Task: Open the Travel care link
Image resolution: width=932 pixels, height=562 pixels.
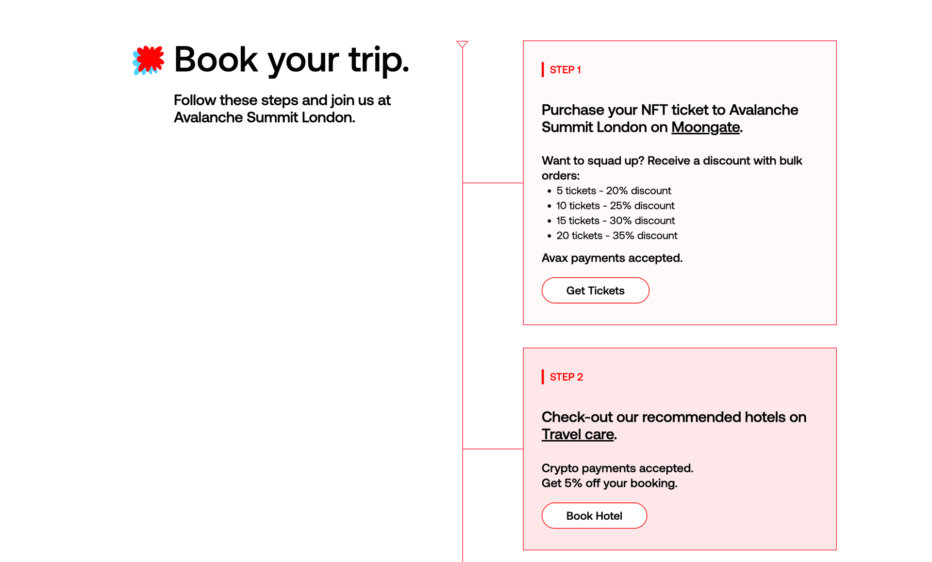Action: coord(578,434)
